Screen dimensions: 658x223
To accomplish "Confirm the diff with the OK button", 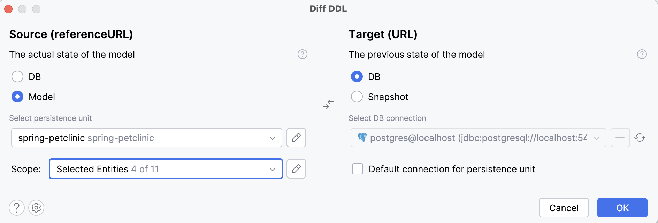I will [x=622, y=208].
